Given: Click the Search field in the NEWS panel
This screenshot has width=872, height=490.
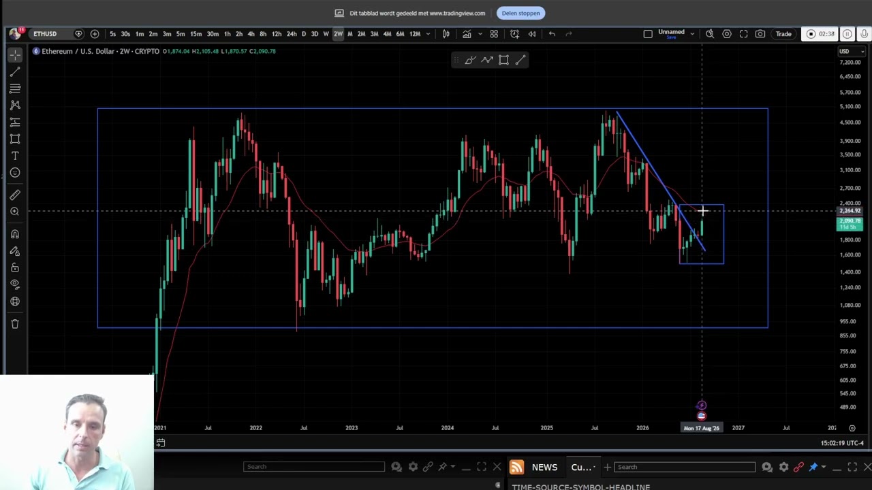Looking at the screenshot, I should [x=684, y=467].
